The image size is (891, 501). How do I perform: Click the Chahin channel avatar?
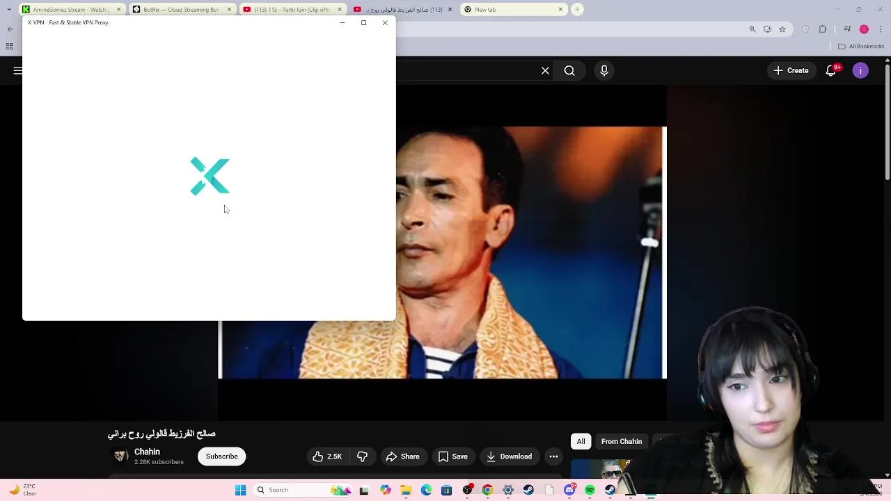point(120,456)
